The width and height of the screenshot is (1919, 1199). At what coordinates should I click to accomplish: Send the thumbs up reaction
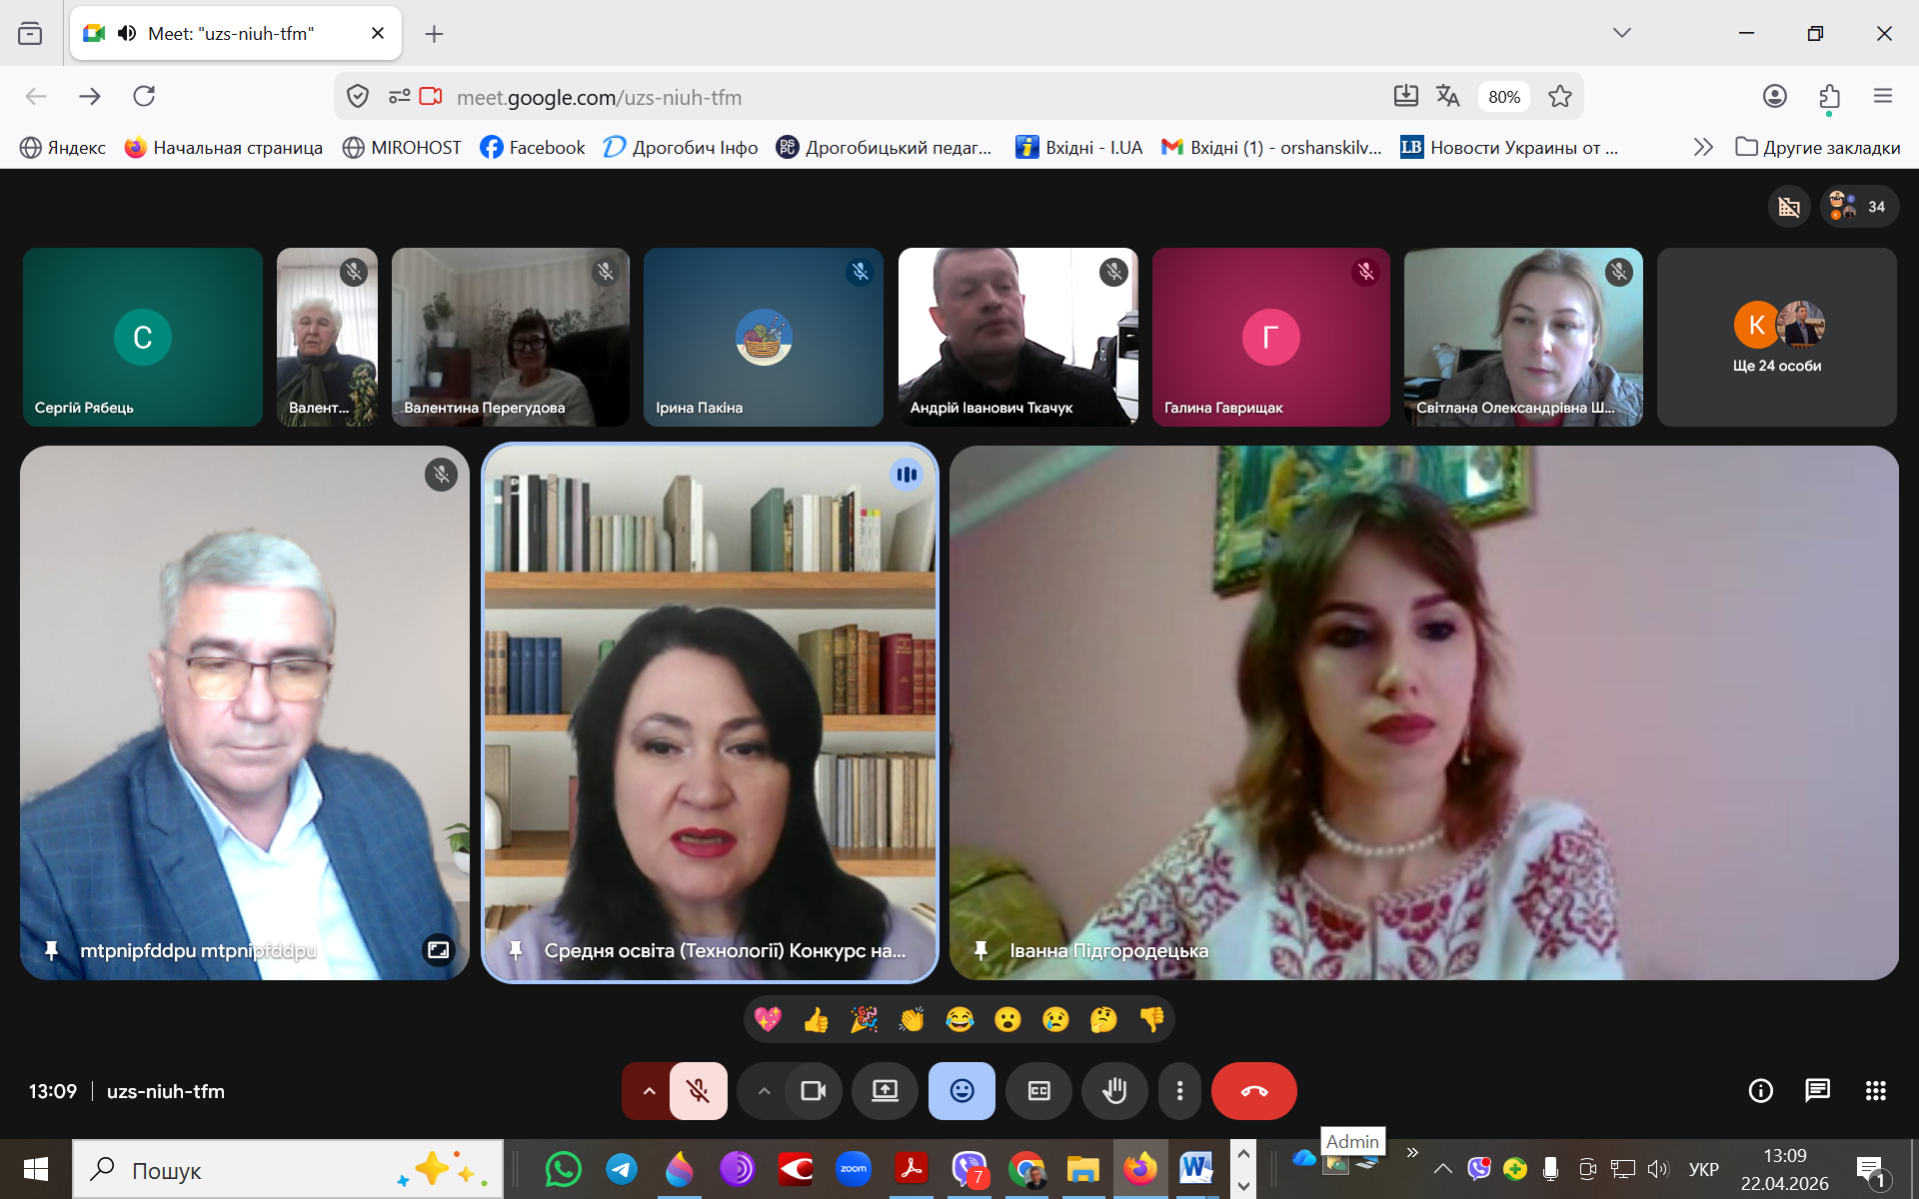point(816,1019)
